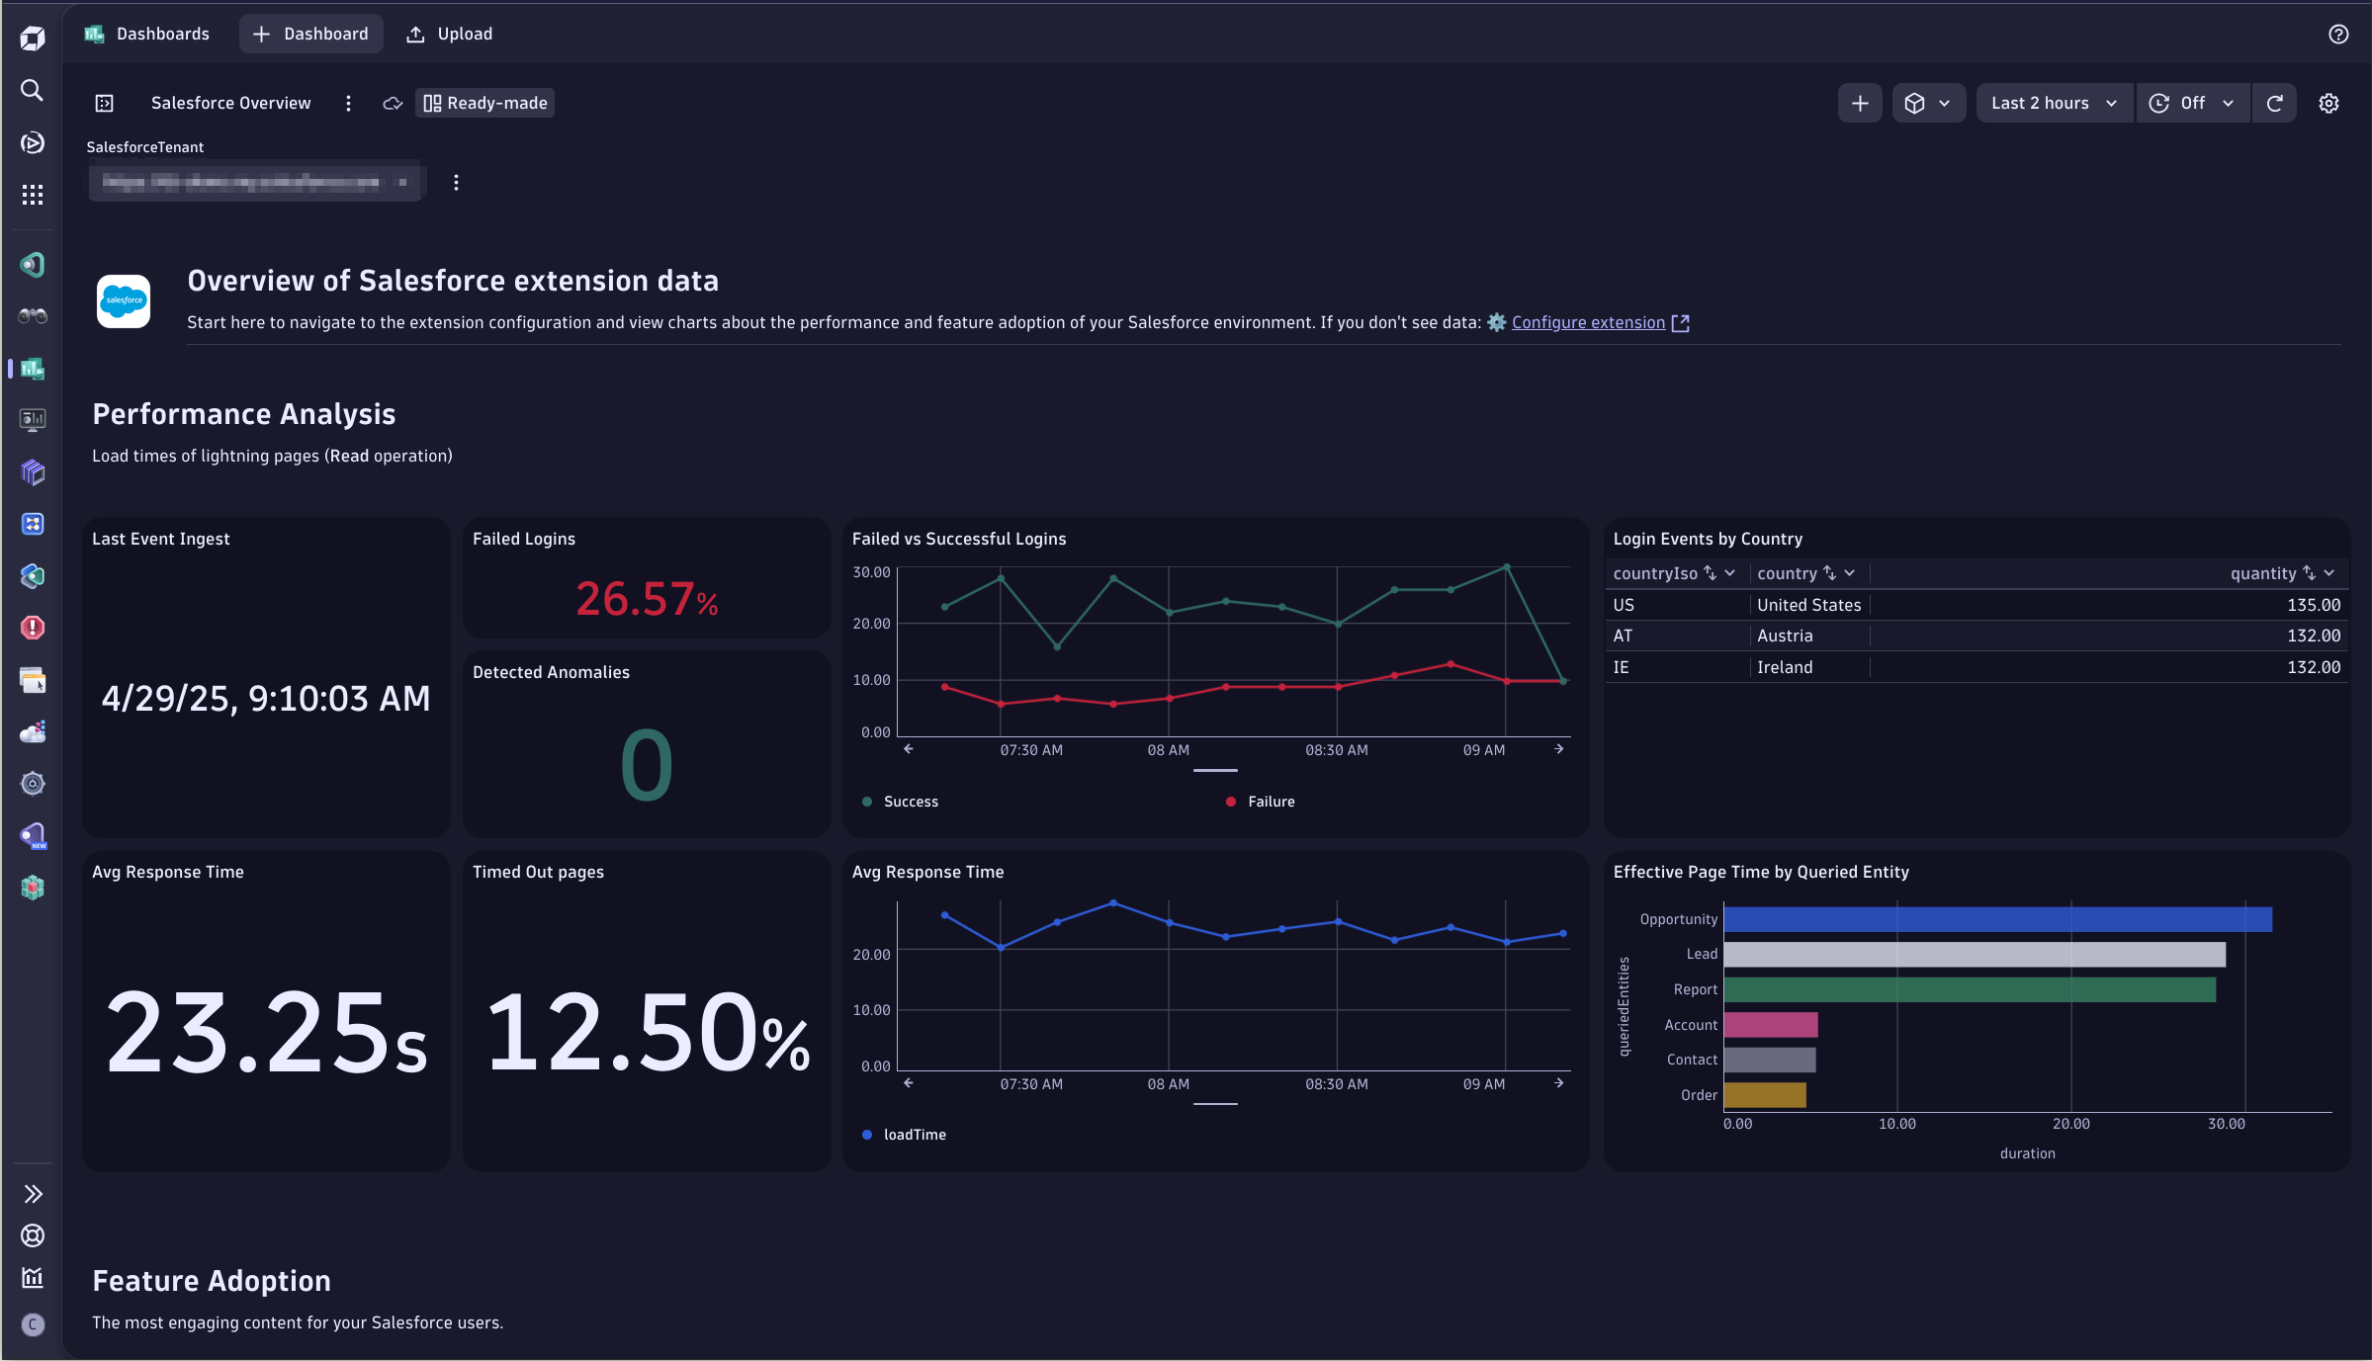Expand country column menu chevron
Screen dimensions: 2372x1361
tap(1849, 573)
